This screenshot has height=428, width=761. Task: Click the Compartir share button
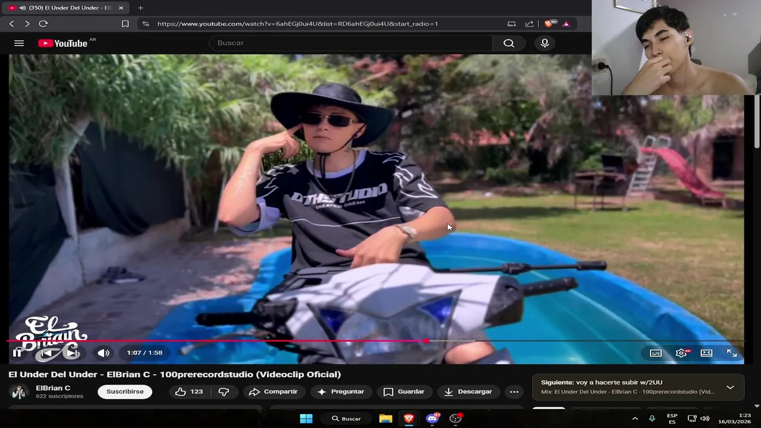click(273, 392)
